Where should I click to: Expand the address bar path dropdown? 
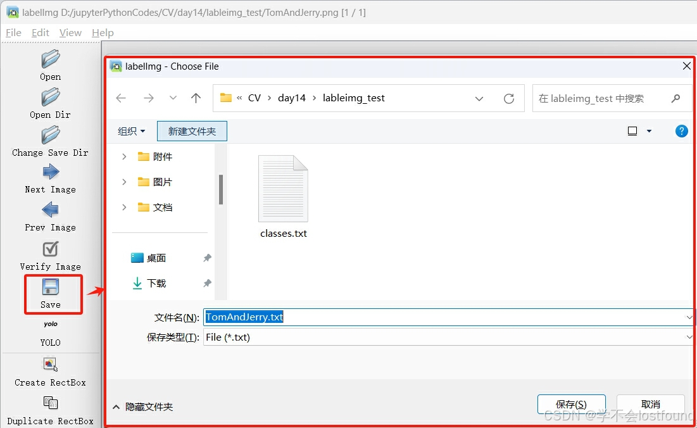[479, 99]
